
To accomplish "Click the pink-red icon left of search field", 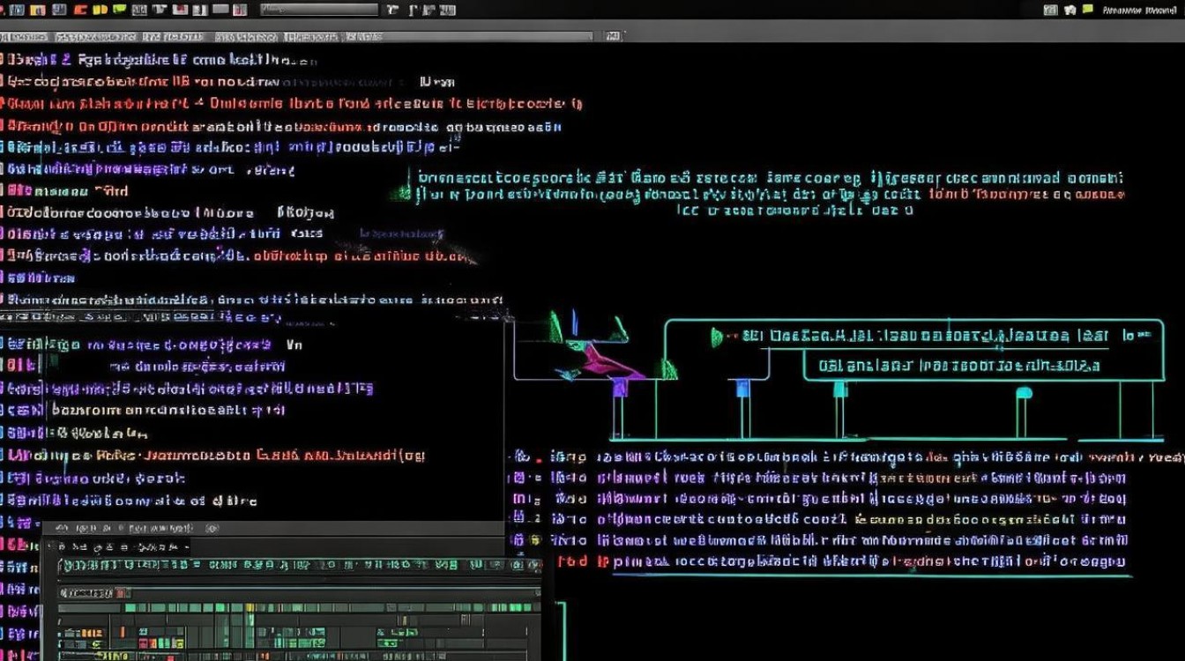I will (x=240, y=10).
